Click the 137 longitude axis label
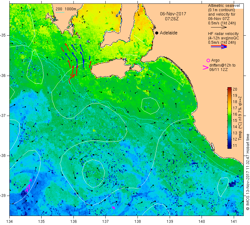The image size is (250, 225). [x=106, y=221]
